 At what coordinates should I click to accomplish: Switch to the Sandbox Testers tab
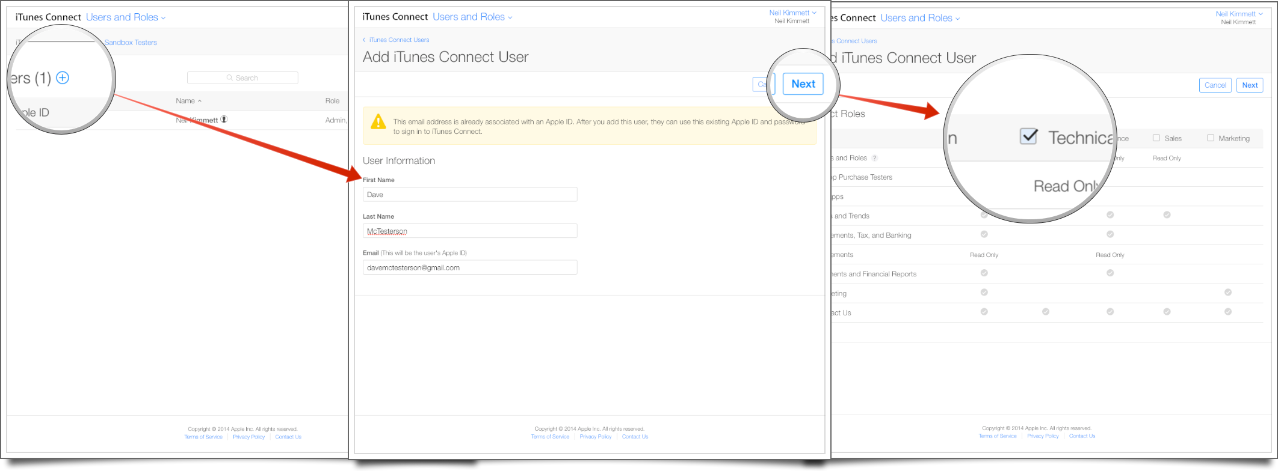click(131, 43)
